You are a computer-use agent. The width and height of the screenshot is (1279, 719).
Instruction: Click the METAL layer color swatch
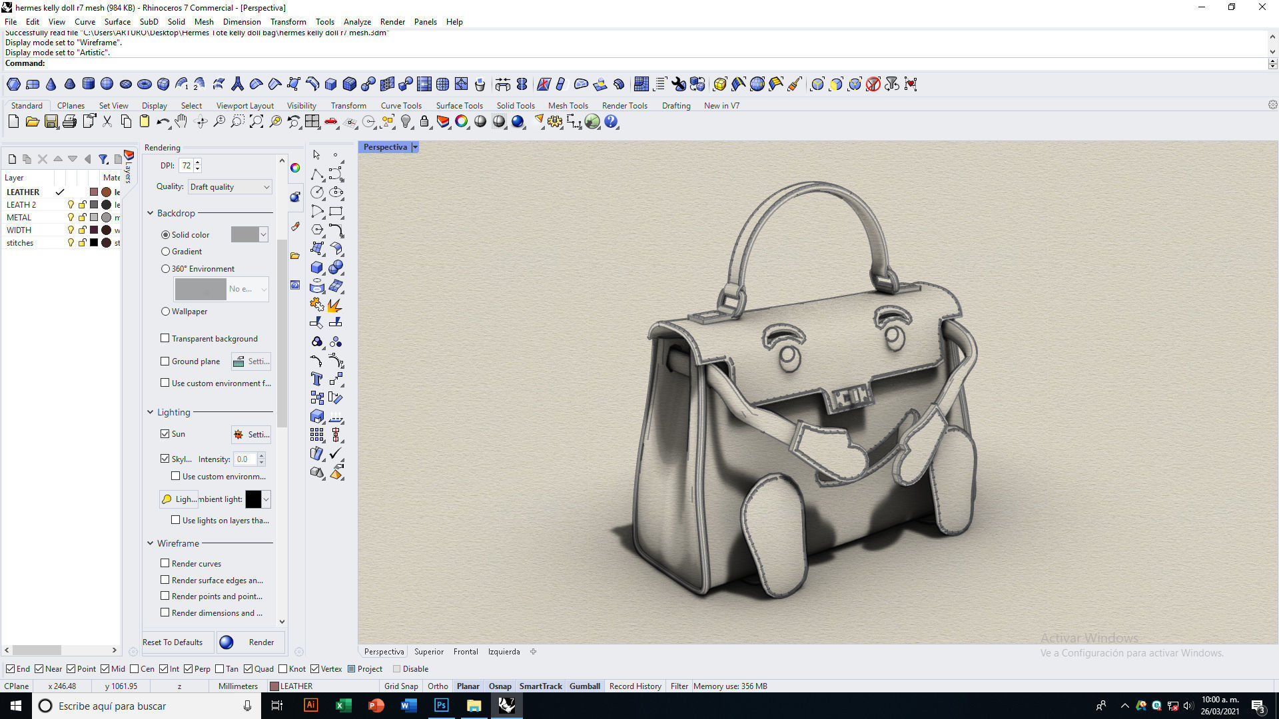[94, 217]
